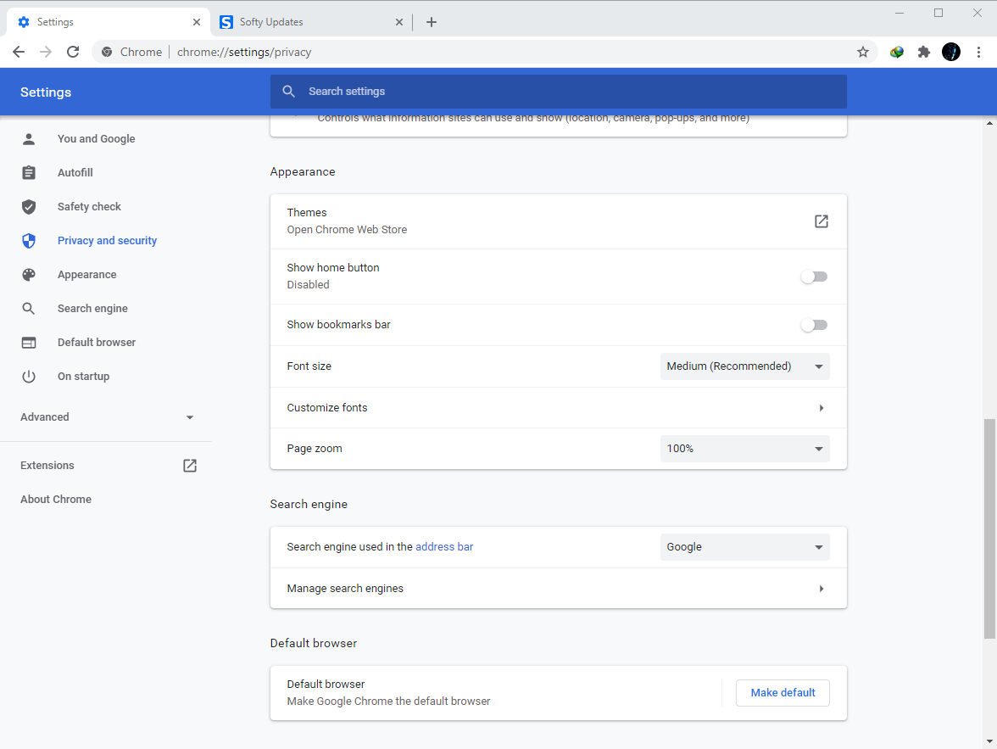Image resolution: width=997 pixels, height=749 pixels.
Task: Open the profile avatar icon
Action: tap(951, 53)
